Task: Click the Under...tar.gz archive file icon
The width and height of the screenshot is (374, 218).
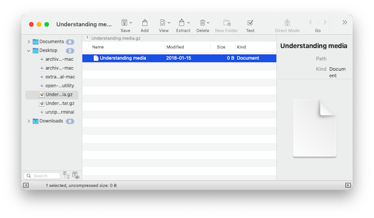Action: pyautogui.click(x=42, y=103)
